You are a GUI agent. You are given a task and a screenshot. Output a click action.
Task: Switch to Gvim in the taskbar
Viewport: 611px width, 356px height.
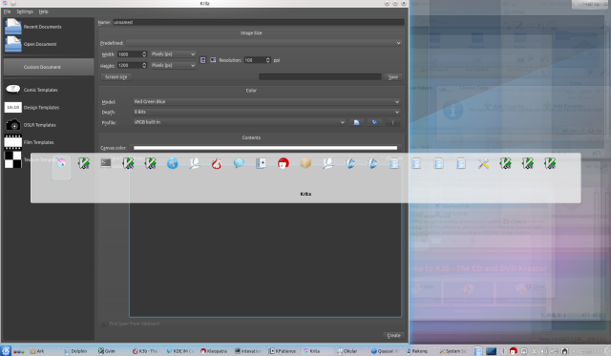113,351
